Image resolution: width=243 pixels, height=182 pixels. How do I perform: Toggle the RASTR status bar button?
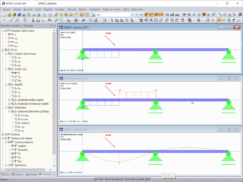[109, 179]
